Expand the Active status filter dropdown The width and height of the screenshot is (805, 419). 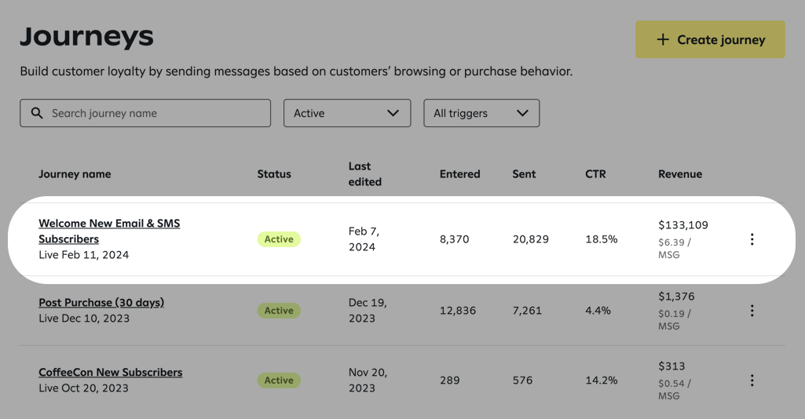click(346, 113)
